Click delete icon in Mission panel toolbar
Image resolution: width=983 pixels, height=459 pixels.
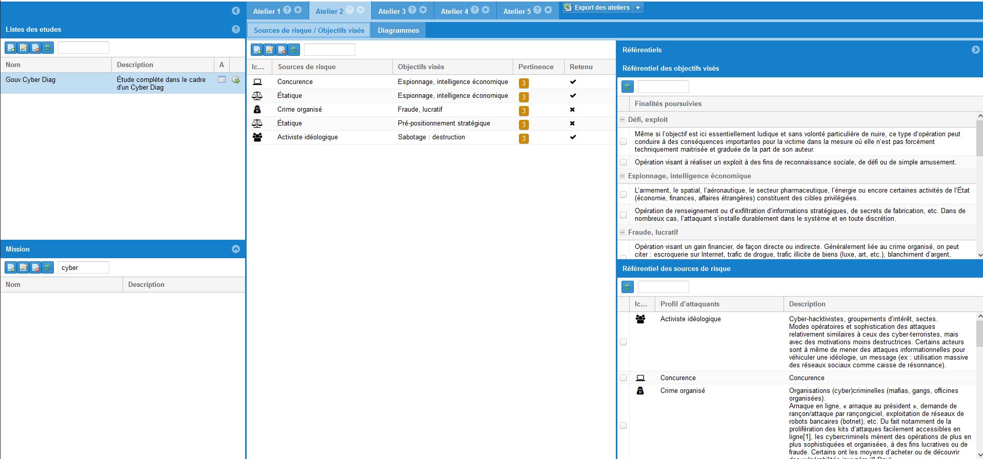click(x=35, y=267)
